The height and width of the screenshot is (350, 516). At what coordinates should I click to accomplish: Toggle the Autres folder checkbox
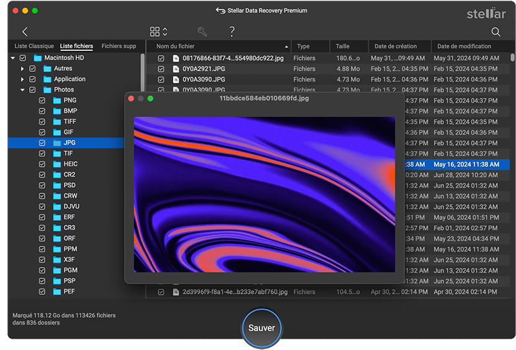click(32, 69)
